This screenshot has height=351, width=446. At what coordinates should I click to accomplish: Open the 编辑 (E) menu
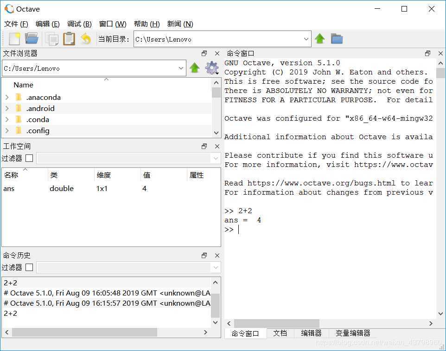click(47, 24)
